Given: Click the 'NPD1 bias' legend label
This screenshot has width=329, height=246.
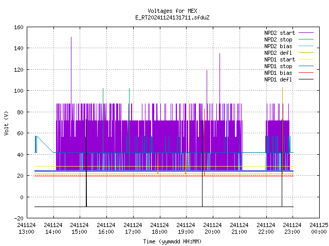Looking at the screenshot, I should click(278, 73).
